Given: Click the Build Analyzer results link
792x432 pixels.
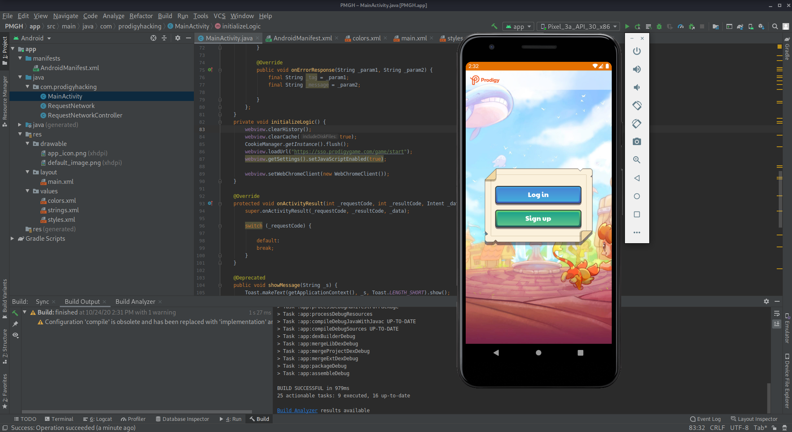Looking at the screenshot, I should tap(297, 410).
